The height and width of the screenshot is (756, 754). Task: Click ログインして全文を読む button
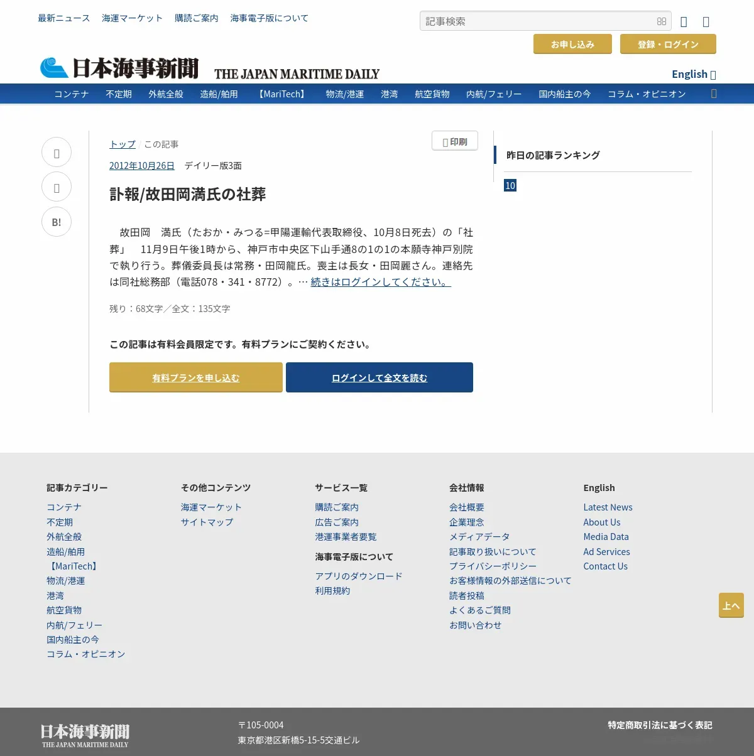[x=380, y=377]
